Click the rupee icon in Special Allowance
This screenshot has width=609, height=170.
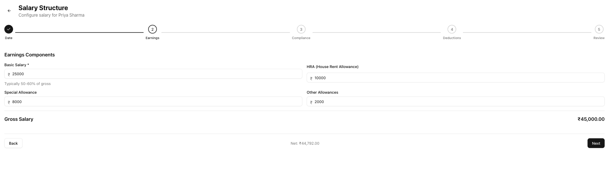coord(9,102)
